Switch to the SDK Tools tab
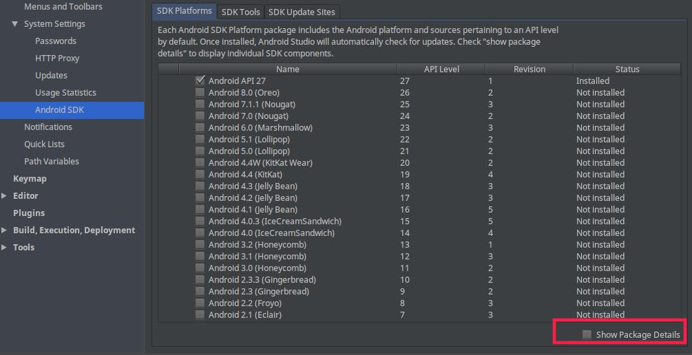The height and width of the screenshot is (355, 692). point(240,12)
